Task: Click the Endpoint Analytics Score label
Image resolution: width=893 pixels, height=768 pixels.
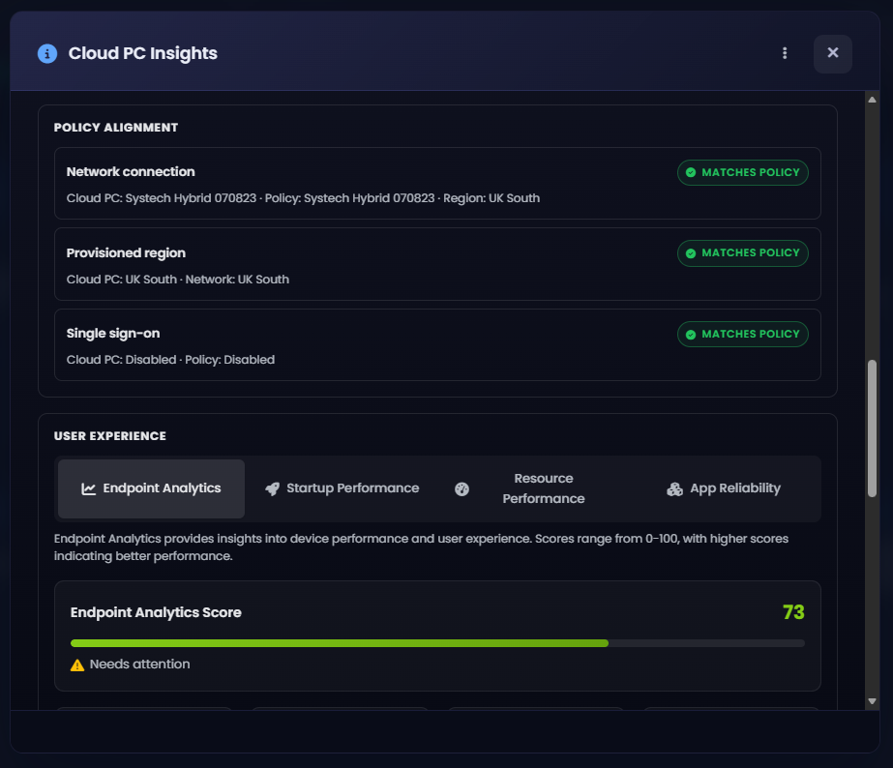Action: pyautogui.click(x=156, y=612)
